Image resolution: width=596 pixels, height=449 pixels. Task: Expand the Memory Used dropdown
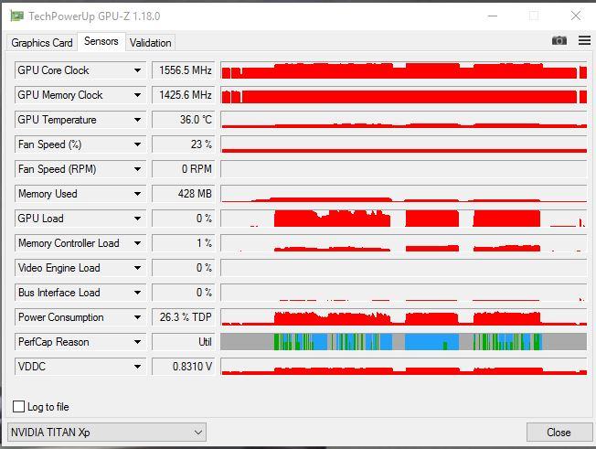click(138, 194)
